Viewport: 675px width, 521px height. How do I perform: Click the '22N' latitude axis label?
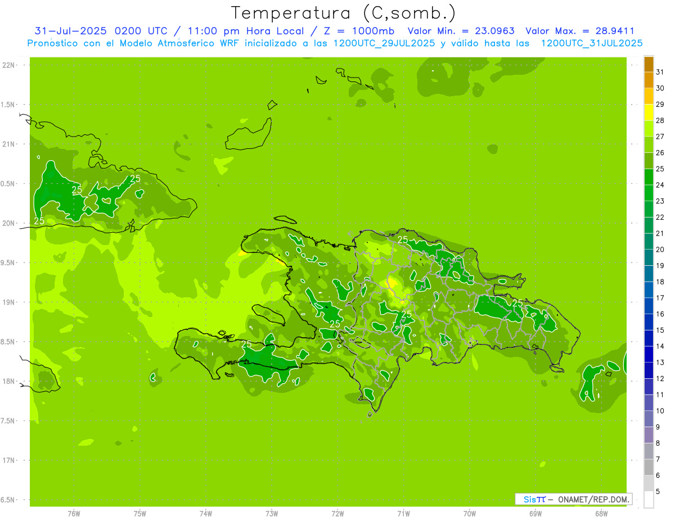click(8, 65)
